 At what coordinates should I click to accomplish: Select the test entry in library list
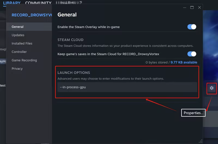(x=3, y=86)
